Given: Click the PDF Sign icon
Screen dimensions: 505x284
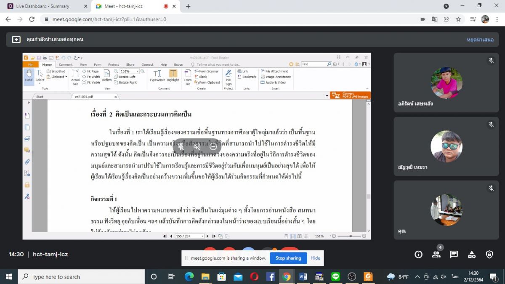Looking at the screenshot, I should [x=229, y=76].
